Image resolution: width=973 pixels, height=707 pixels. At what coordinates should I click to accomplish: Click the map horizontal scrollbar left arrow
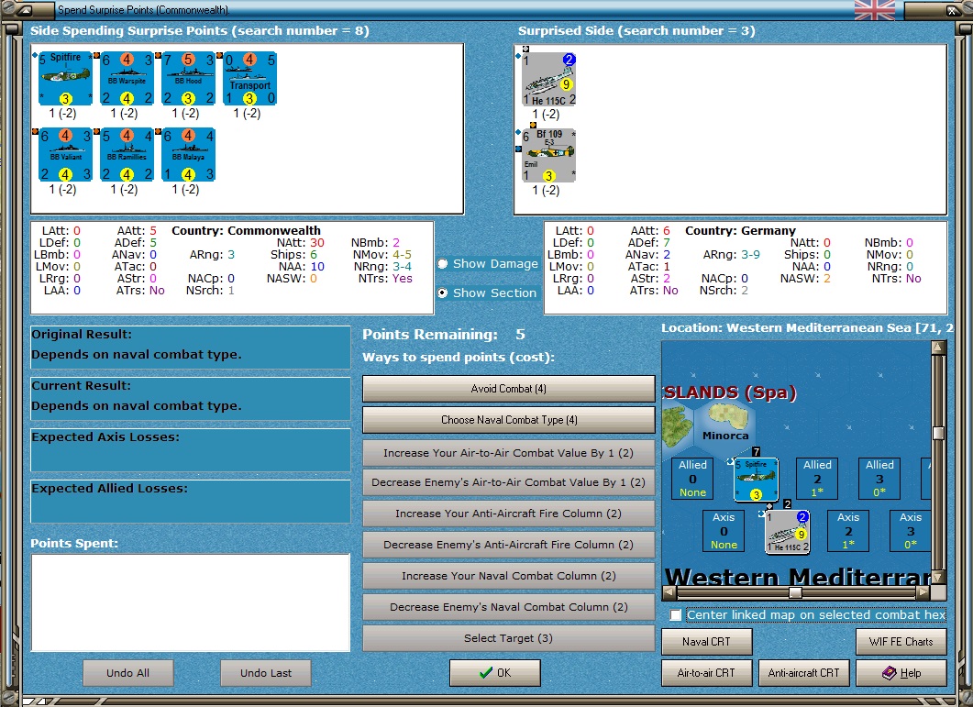point(669,592)
